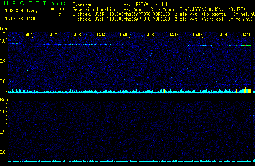Click the Rch 0.8 frequency label
This screenshot has width=255, height=166.
[4, 152]
